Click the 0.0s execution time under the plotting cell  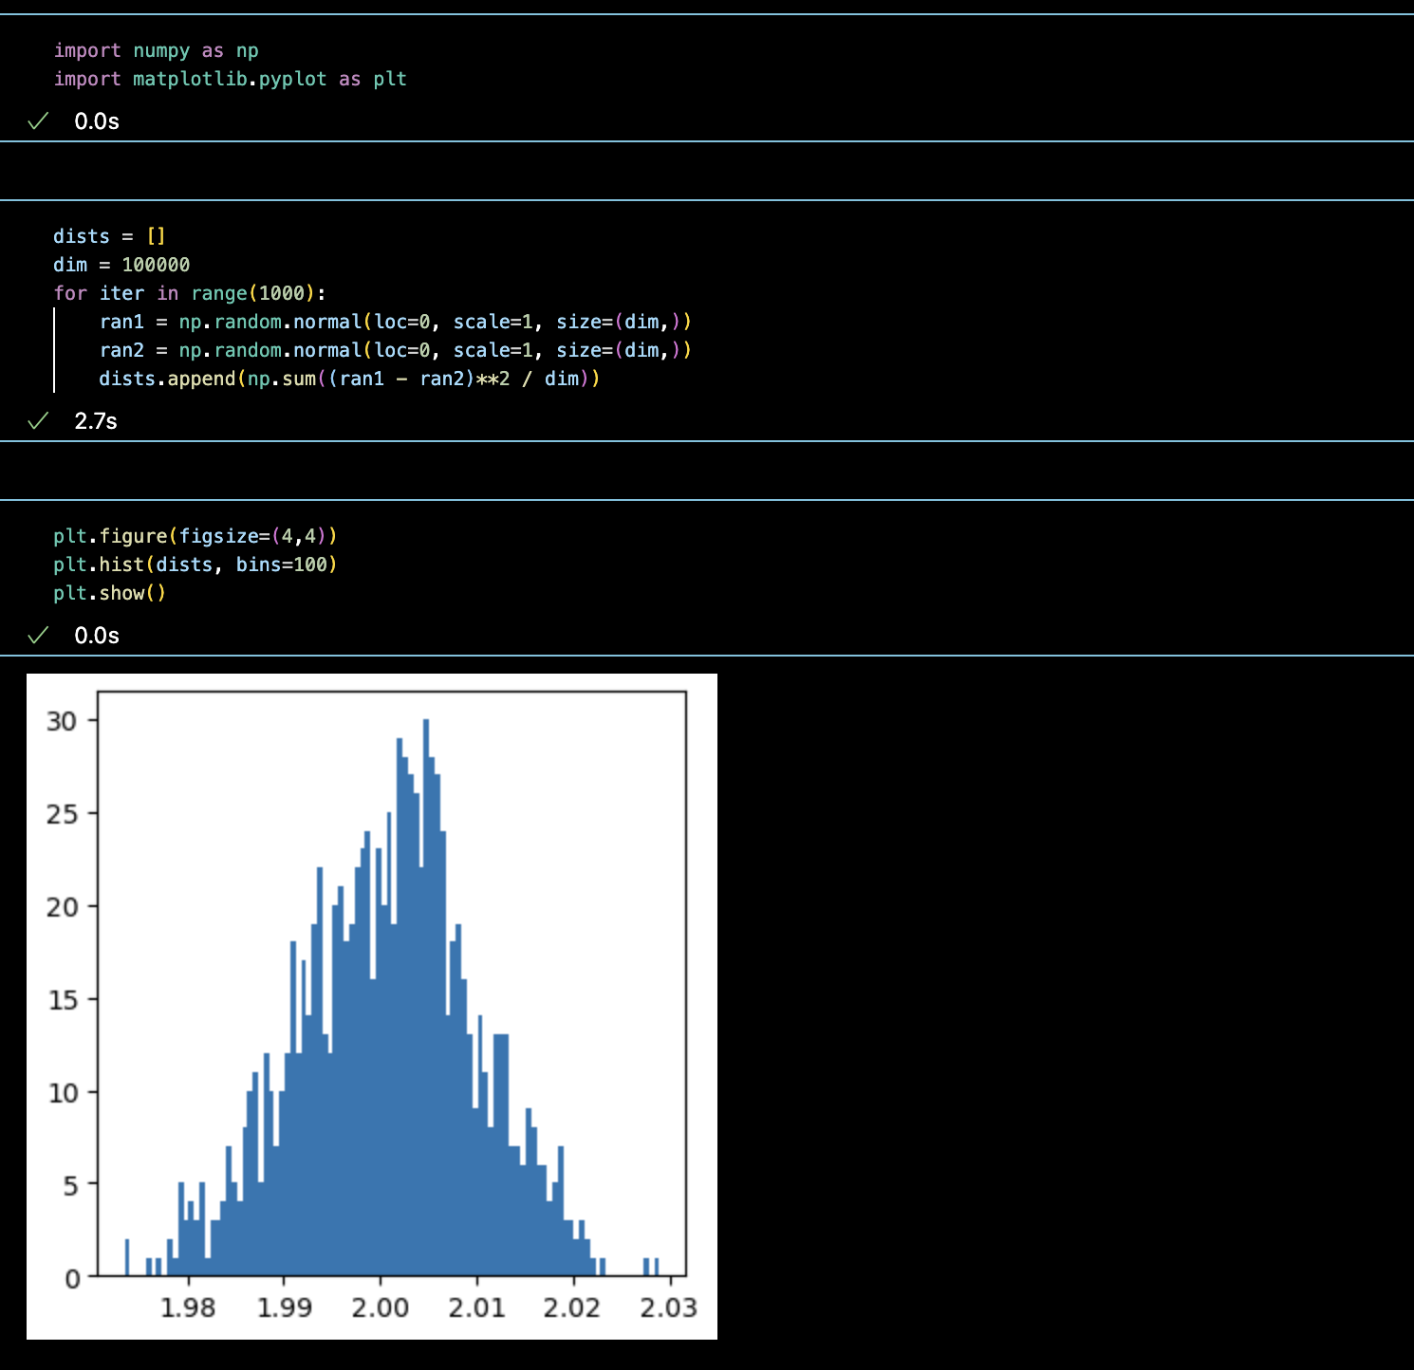pos(97,636)
